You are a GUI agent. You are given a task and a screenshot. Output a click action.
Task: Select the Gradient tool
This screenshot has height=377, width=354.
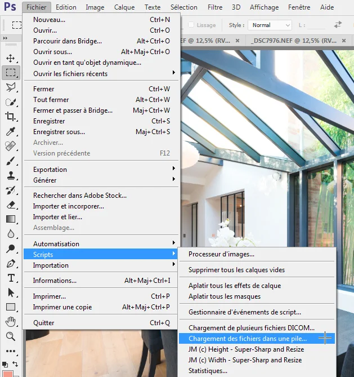point(11,219)
